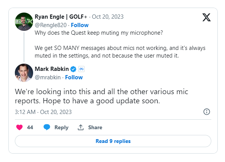Click the @mrabkin handle

tap(48, 77)
